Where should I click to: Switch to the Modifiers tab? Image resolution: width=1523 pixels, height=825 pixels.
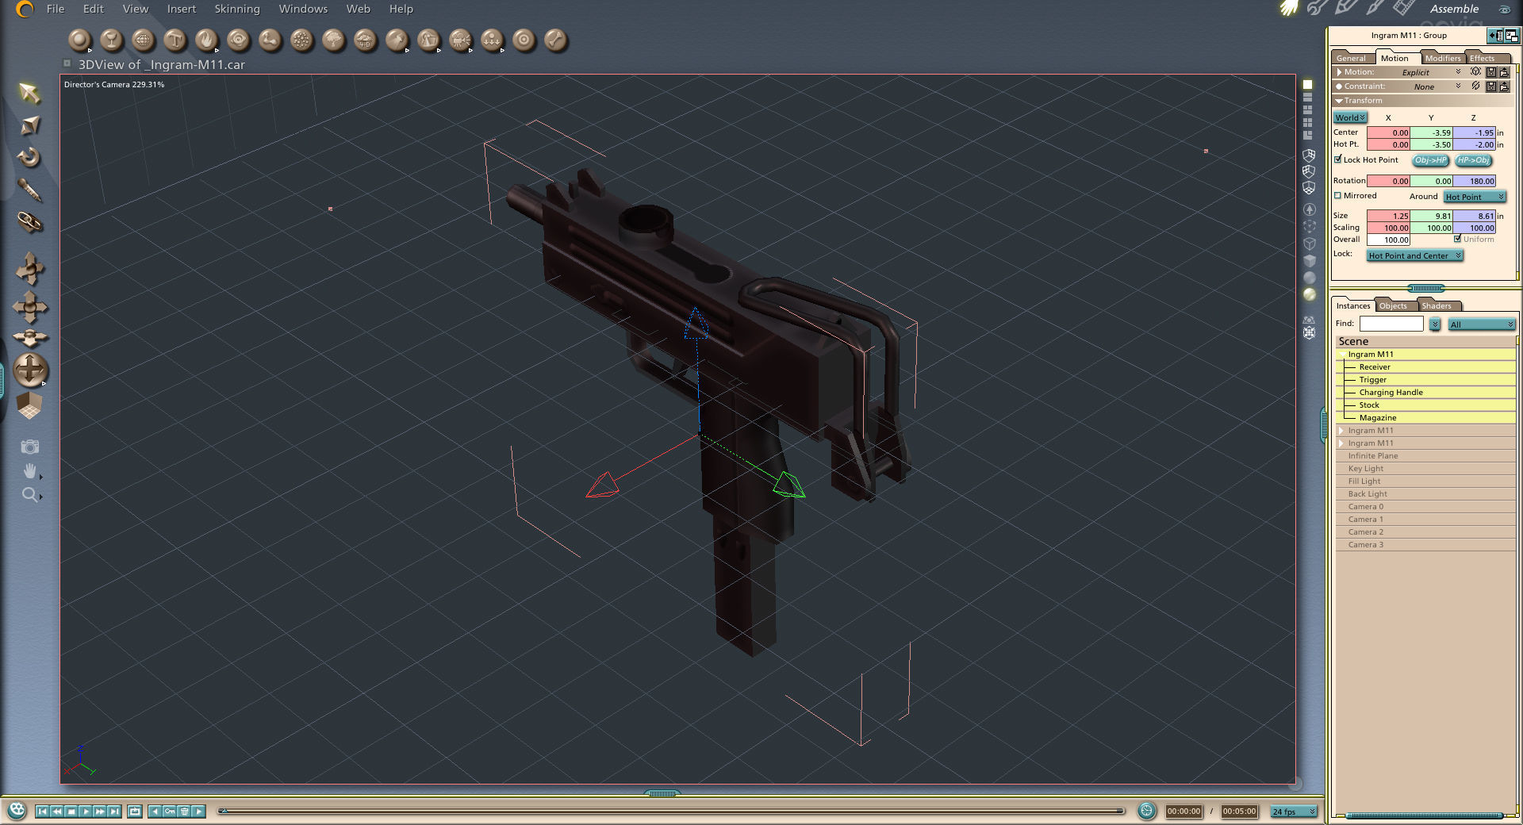pos(1442,58)
